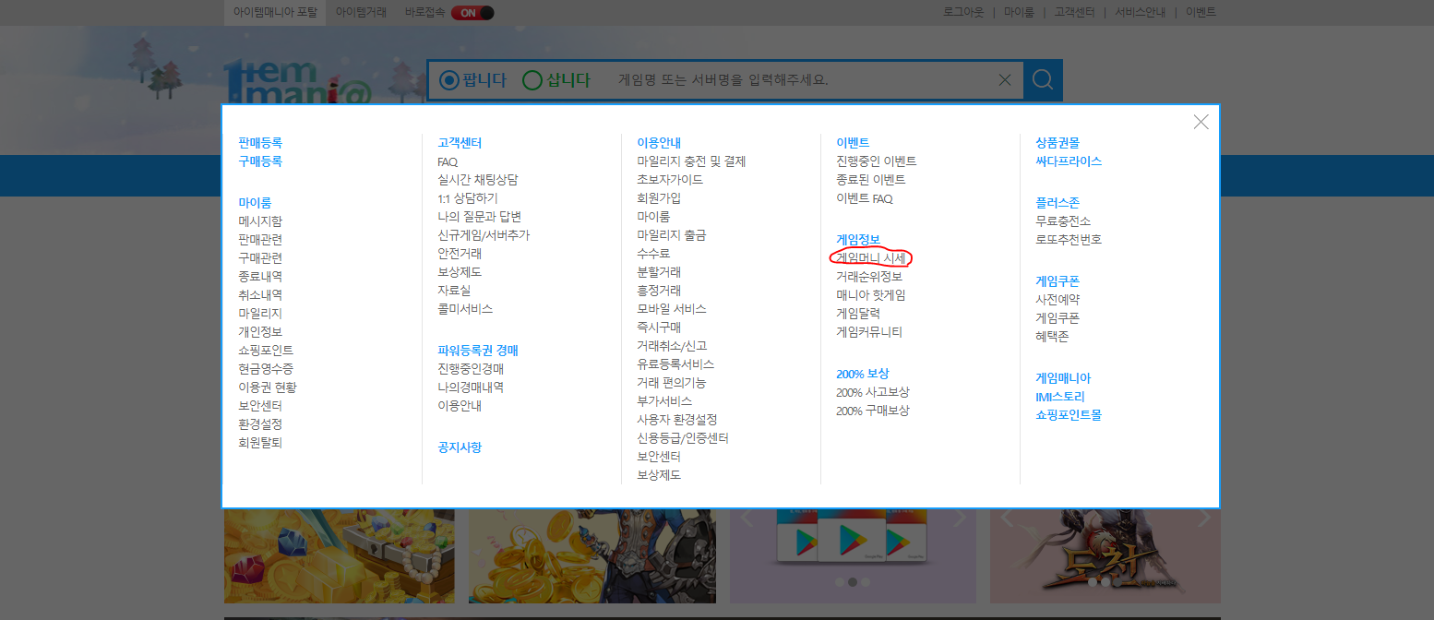Open 고객센터 in top bar

click(x=1074, y=13)
